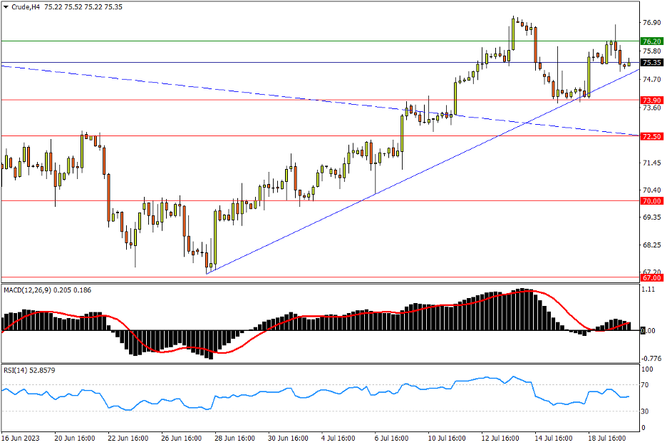Click the 16 Jun 2023 date label
The height and width of the screenshot is (445, 667).
click(x=20, y=437)
